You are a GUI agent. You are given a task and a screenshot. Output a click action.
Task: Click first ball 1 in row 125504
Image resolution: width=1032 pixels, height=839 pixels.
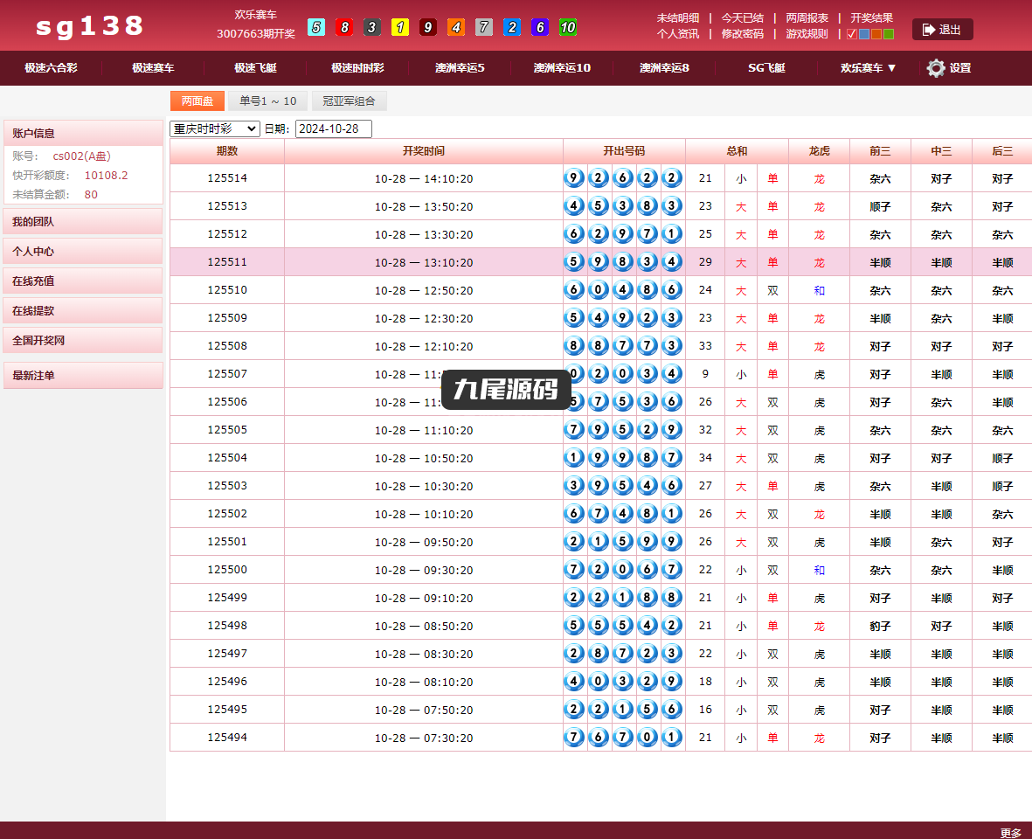pyautogui.click(x=574, y=457)
